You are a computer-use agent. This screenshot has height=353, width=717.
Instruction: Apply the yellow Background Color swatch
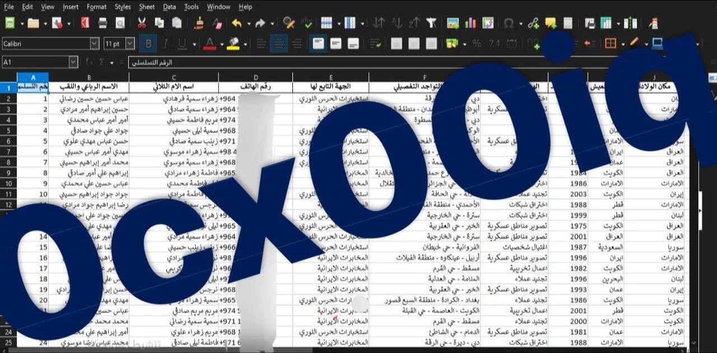click(x=234, y=43)
